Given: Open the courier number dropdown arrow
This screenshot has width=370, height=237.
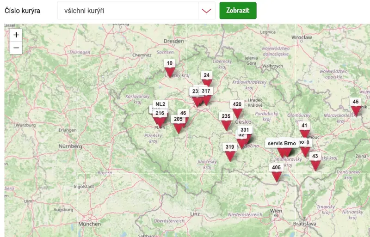Looking at the screenshot, I should click(x=206, y=11).
